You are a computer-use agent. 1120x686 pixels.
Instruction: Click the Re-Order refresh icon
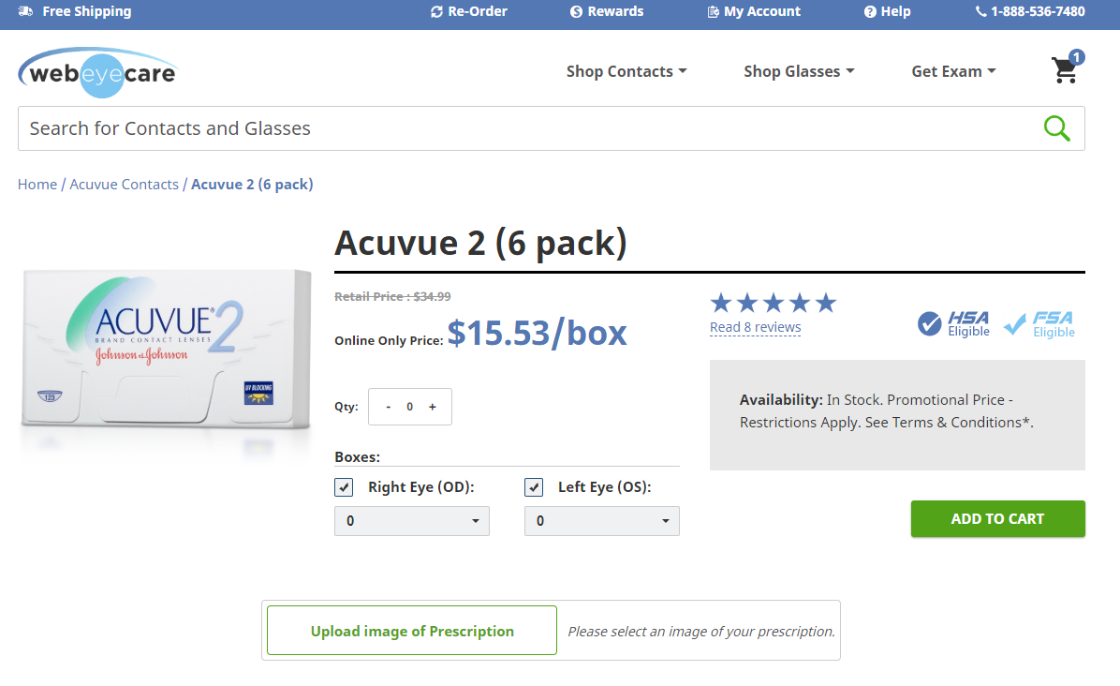coord(436,11)
